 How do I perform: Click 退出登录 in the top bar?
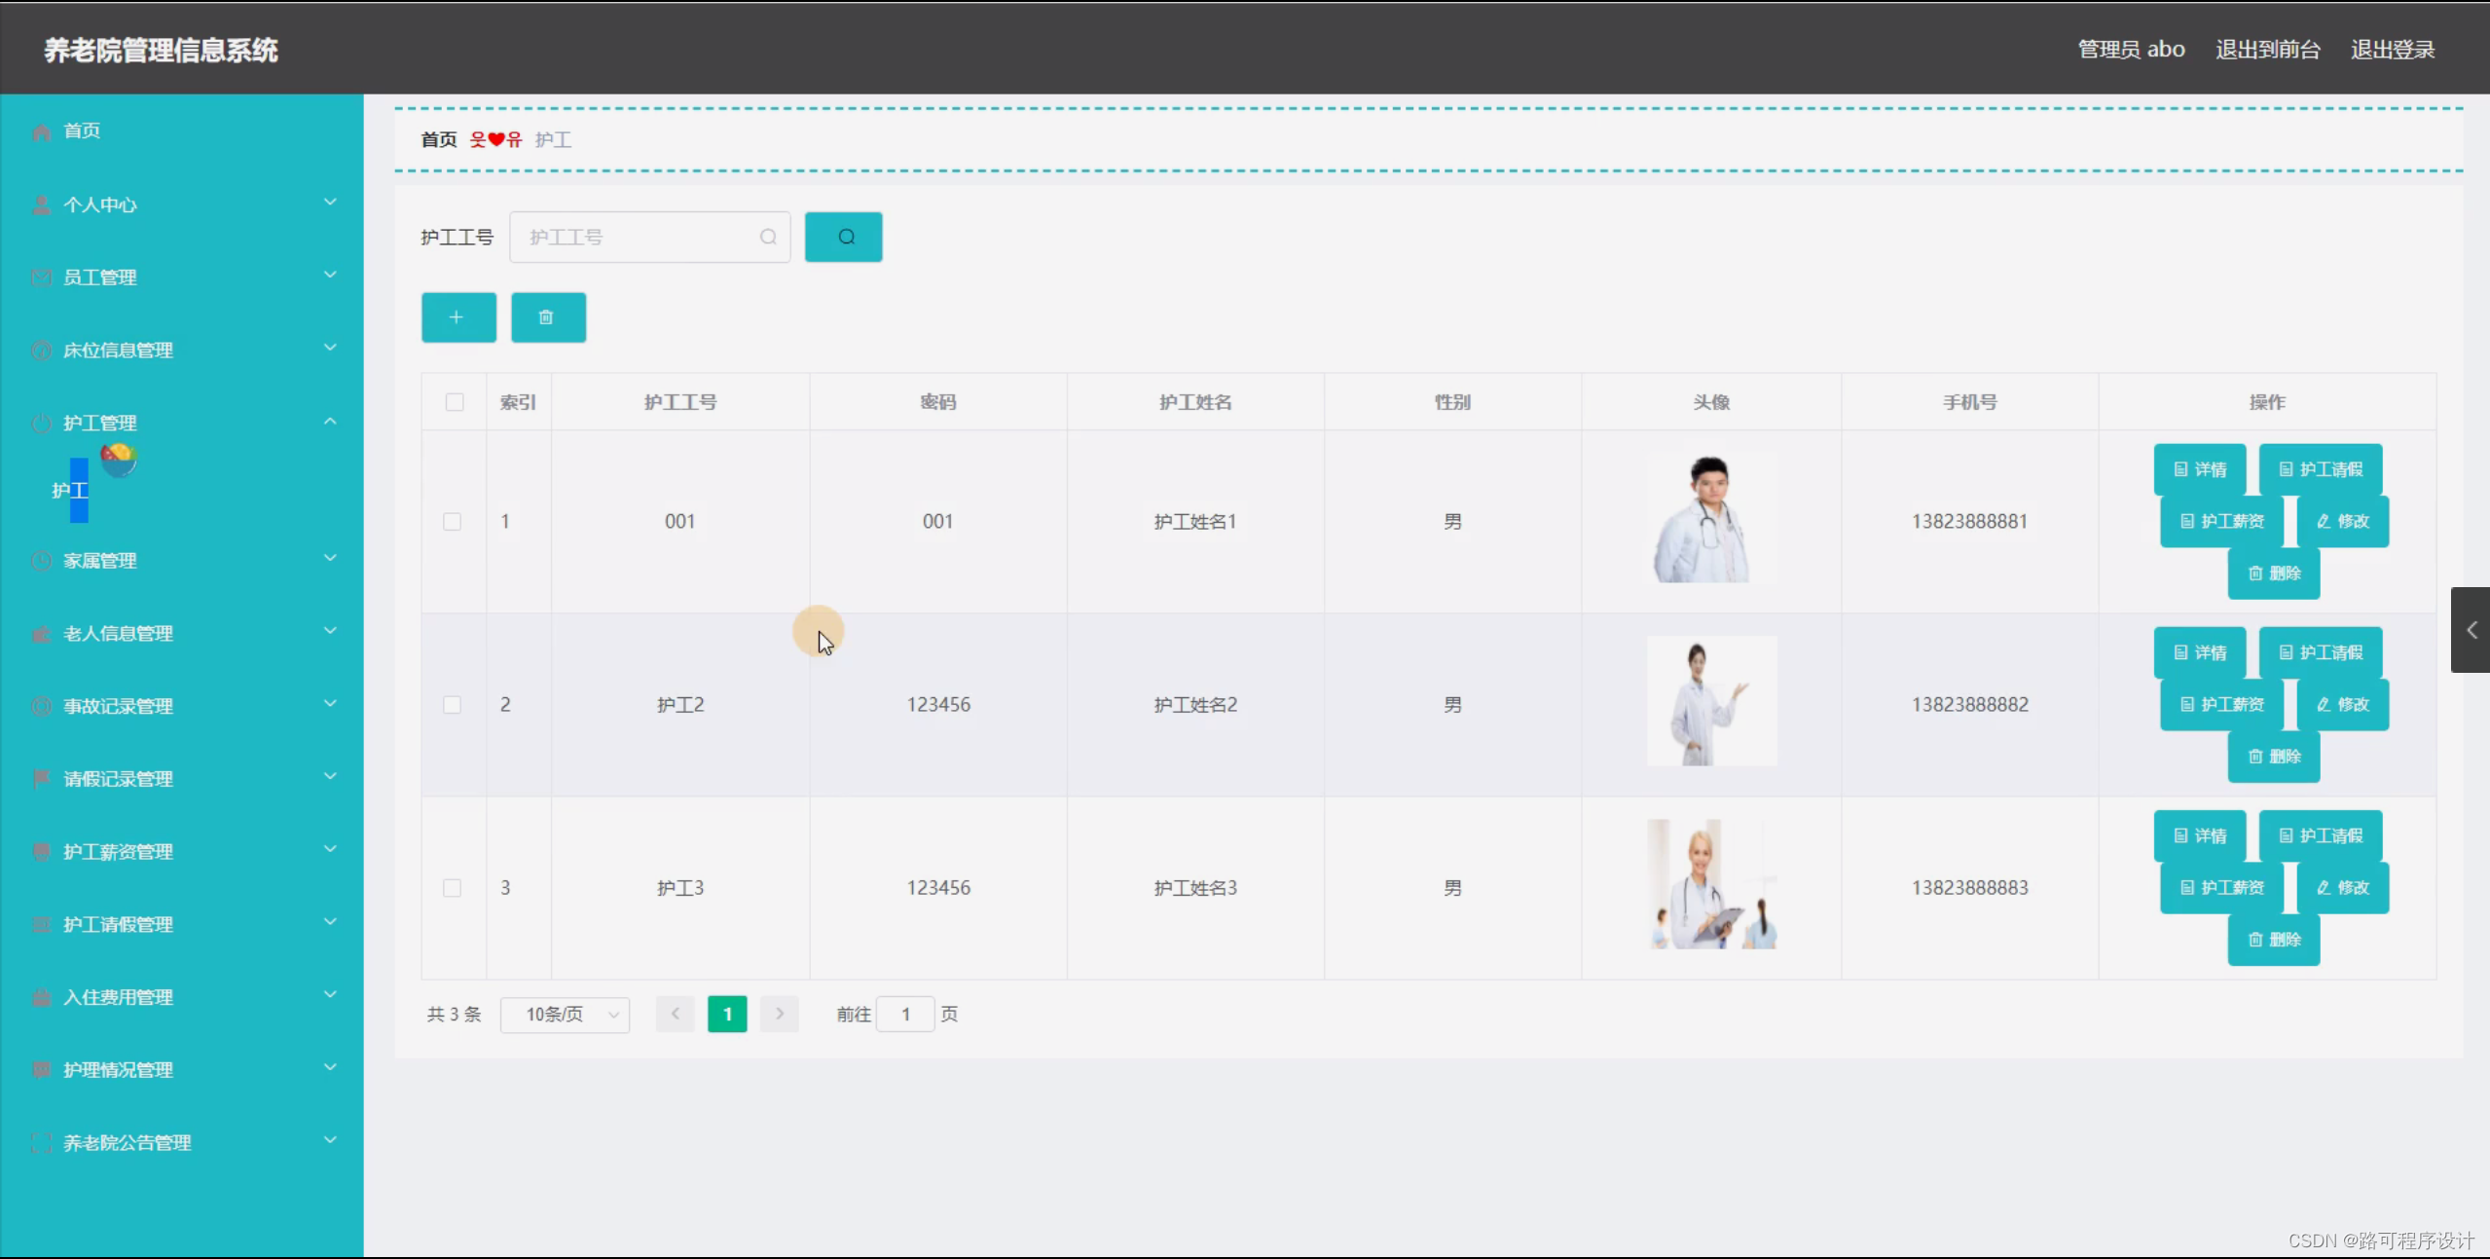click(2392, 48)
